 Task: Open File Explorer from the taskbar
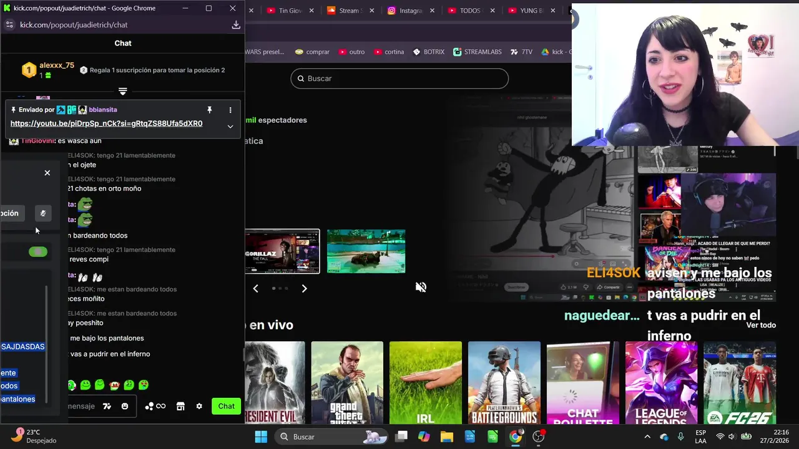coord(447,437)
